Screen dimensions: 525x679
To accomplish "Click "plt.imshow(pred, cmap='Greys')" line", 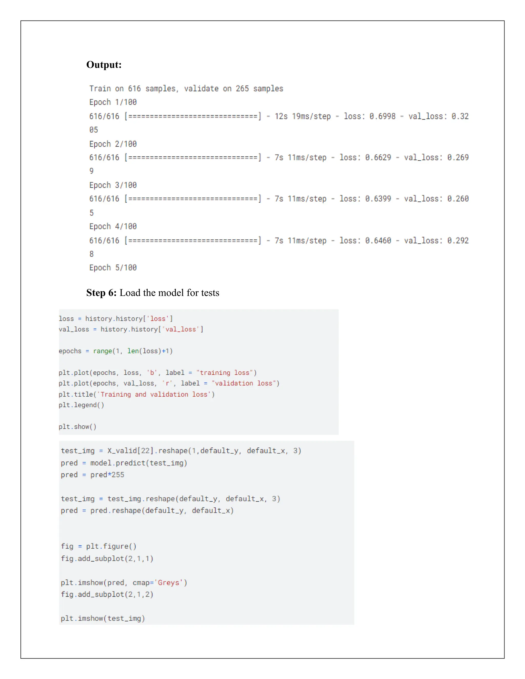I will tap(124, 583).
